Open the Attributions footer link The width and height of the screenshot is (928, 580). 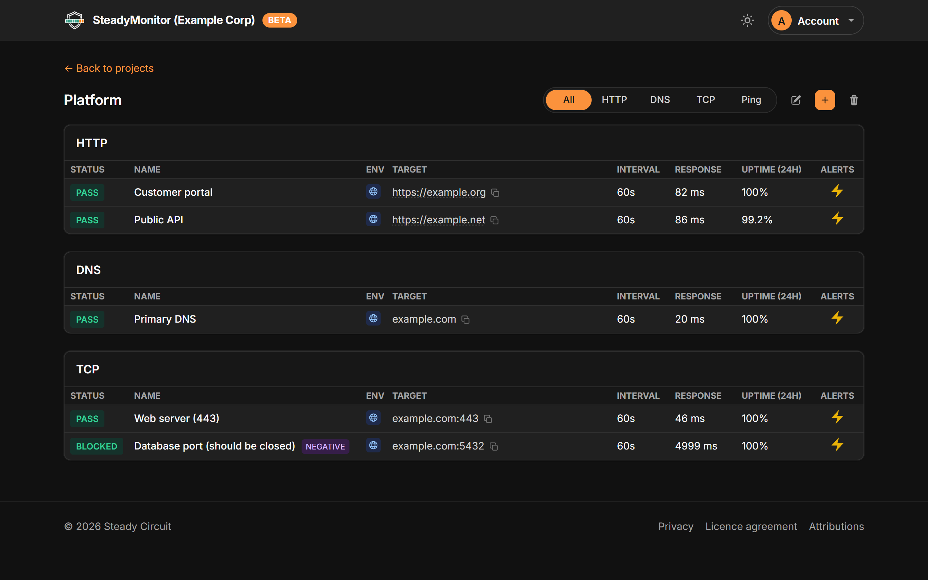(x=836, y=526)
